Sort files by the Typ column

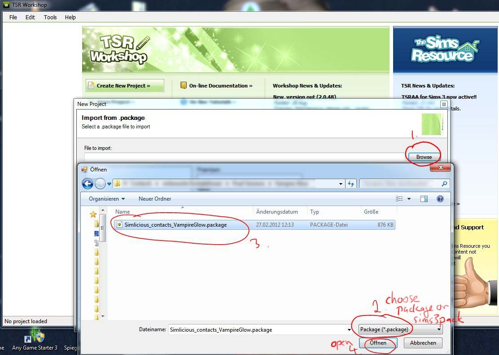(315, 212)
